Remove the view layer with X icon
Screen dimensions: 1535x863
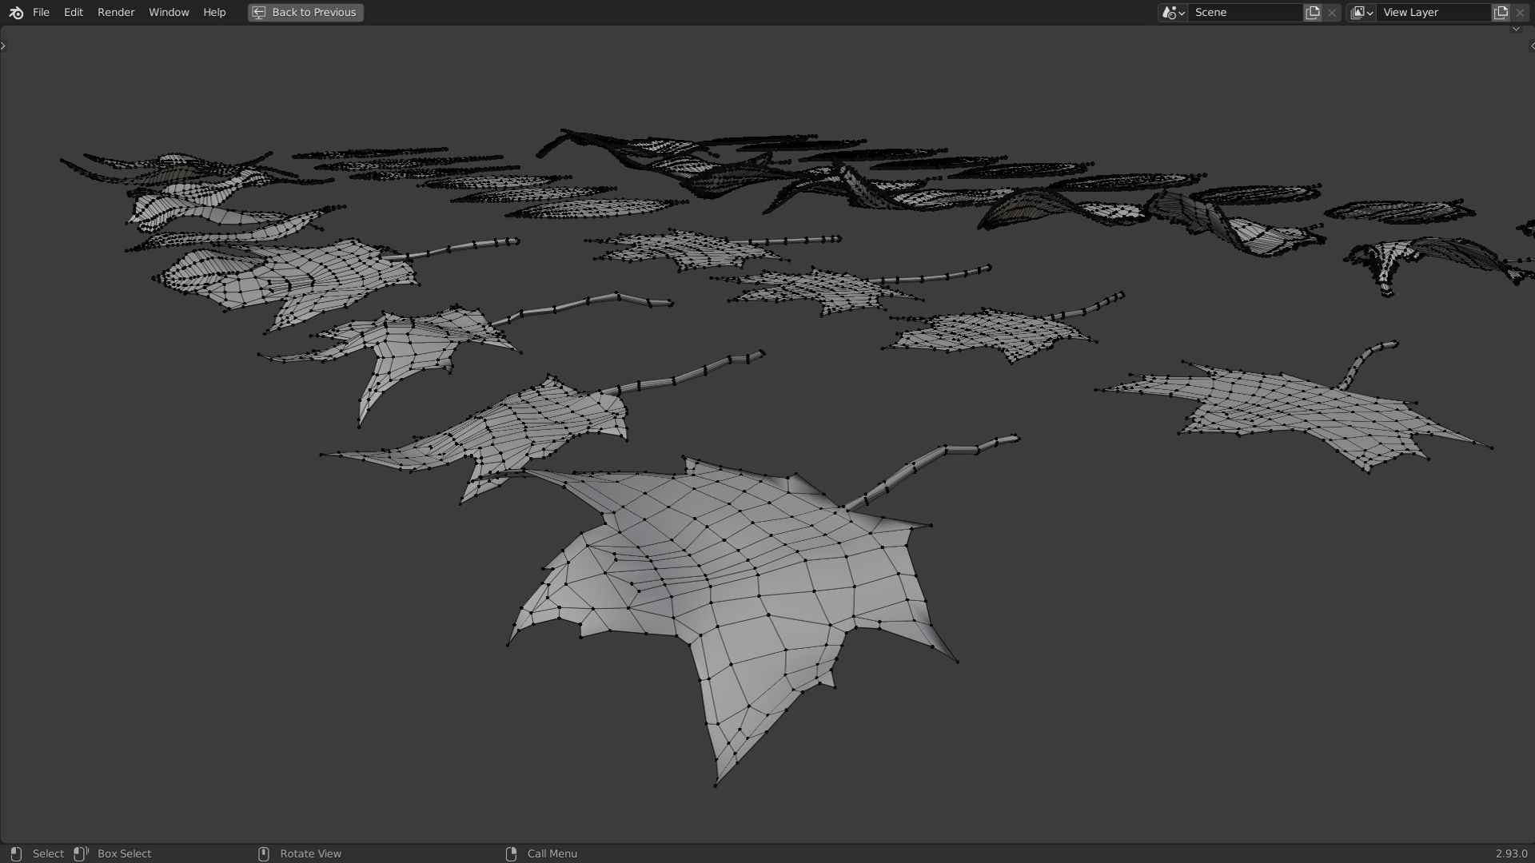pos(1521,13)
